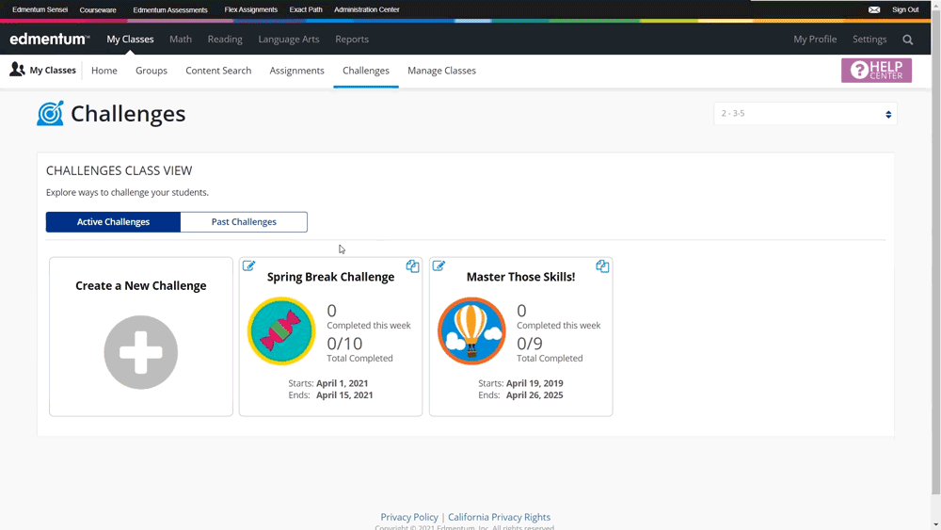
Task: Open the mail envelope icon
Action: [x=874, y=9]
